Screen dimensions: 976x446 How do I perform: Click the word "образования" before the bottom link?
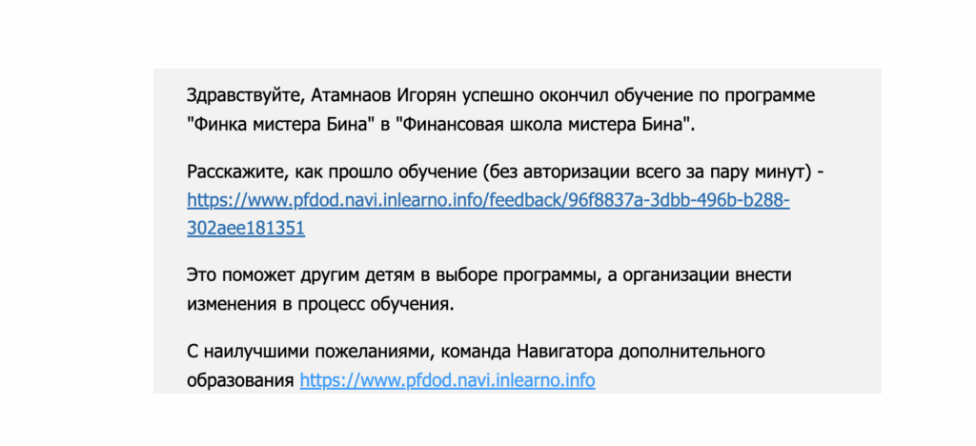point(240,380)
